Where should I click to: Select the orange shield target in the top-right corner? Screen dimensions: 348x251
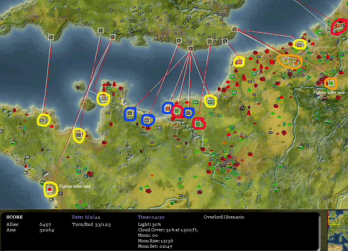tap(339, 26)
